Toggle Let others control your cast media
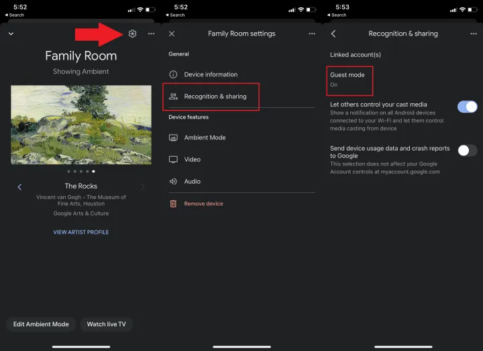483x351 pixels. point(467,107)
